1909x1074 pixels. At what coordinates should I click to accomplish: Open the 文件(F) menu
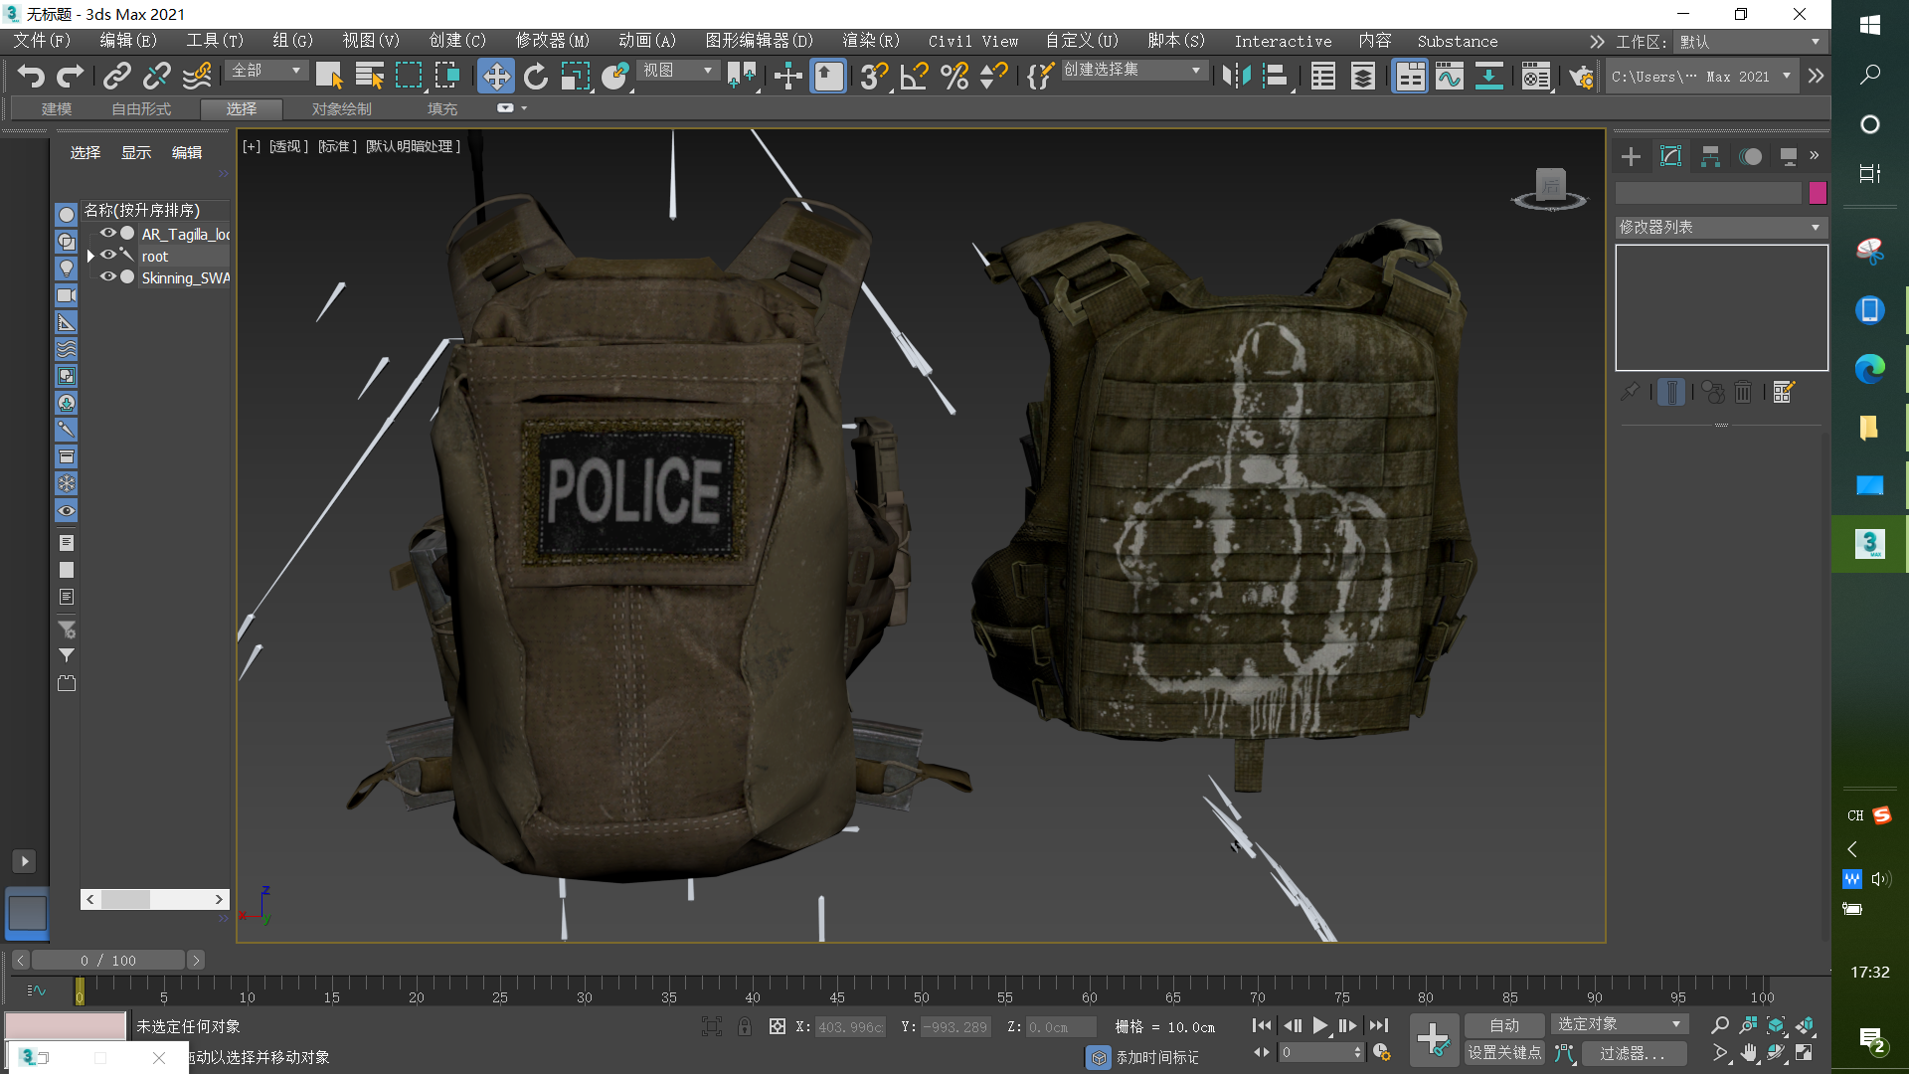(x=42, y=41)
